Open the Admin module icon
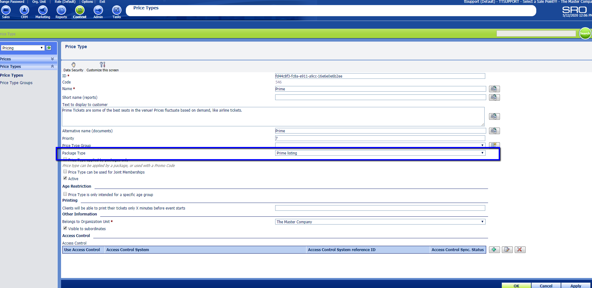 point(98,10)
